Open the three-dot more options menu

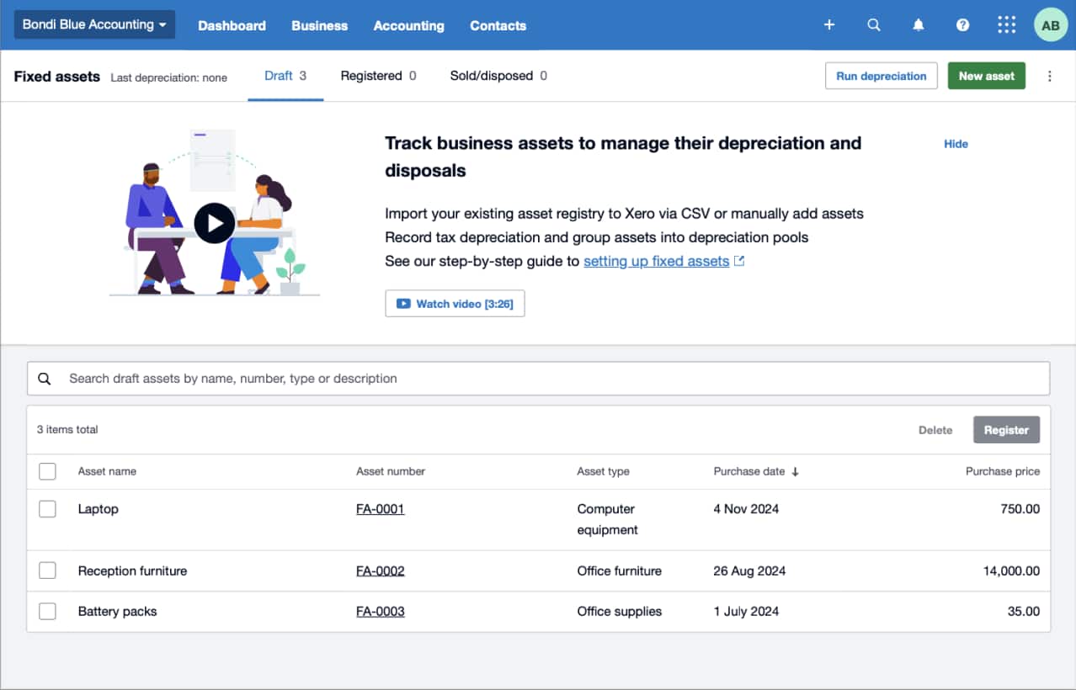1049,76
